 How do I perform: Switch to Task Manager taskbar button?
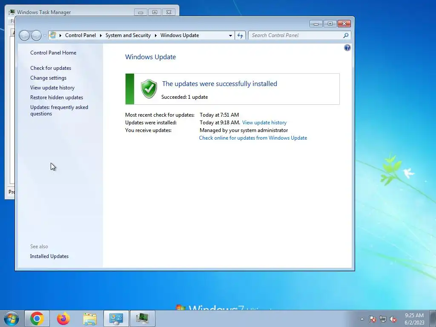pyautogui.click(x=143, y=318)
